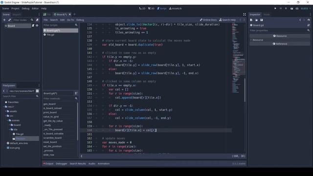This screenshot has width=313, height=176.
Task: Toggle the scripts panel arrow at the editor bottom
Action: [x=82, y=156]
